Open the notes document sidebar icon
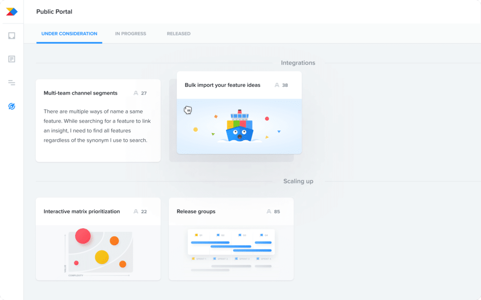Viewport: 481px width, 300px height. [12, 59]
